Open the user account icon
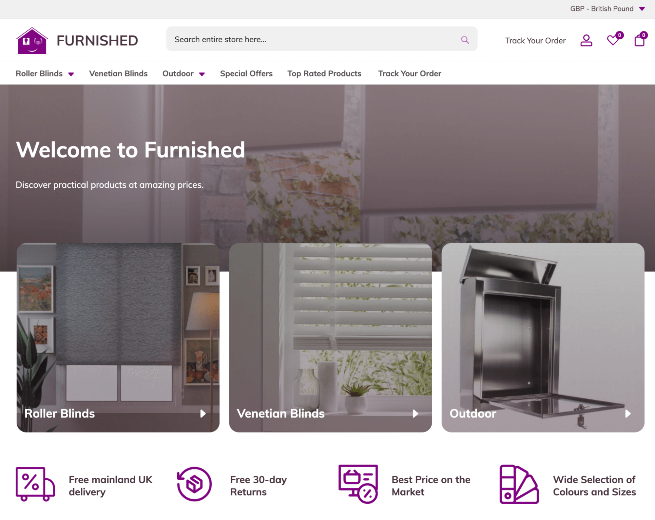The width and height of the screenshot is (655, 520). tap(586, 41)
